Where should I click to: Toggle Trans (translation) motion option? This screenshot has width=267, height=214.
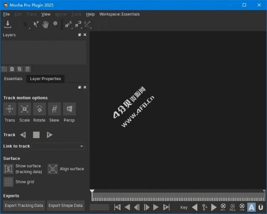(10, 109)
